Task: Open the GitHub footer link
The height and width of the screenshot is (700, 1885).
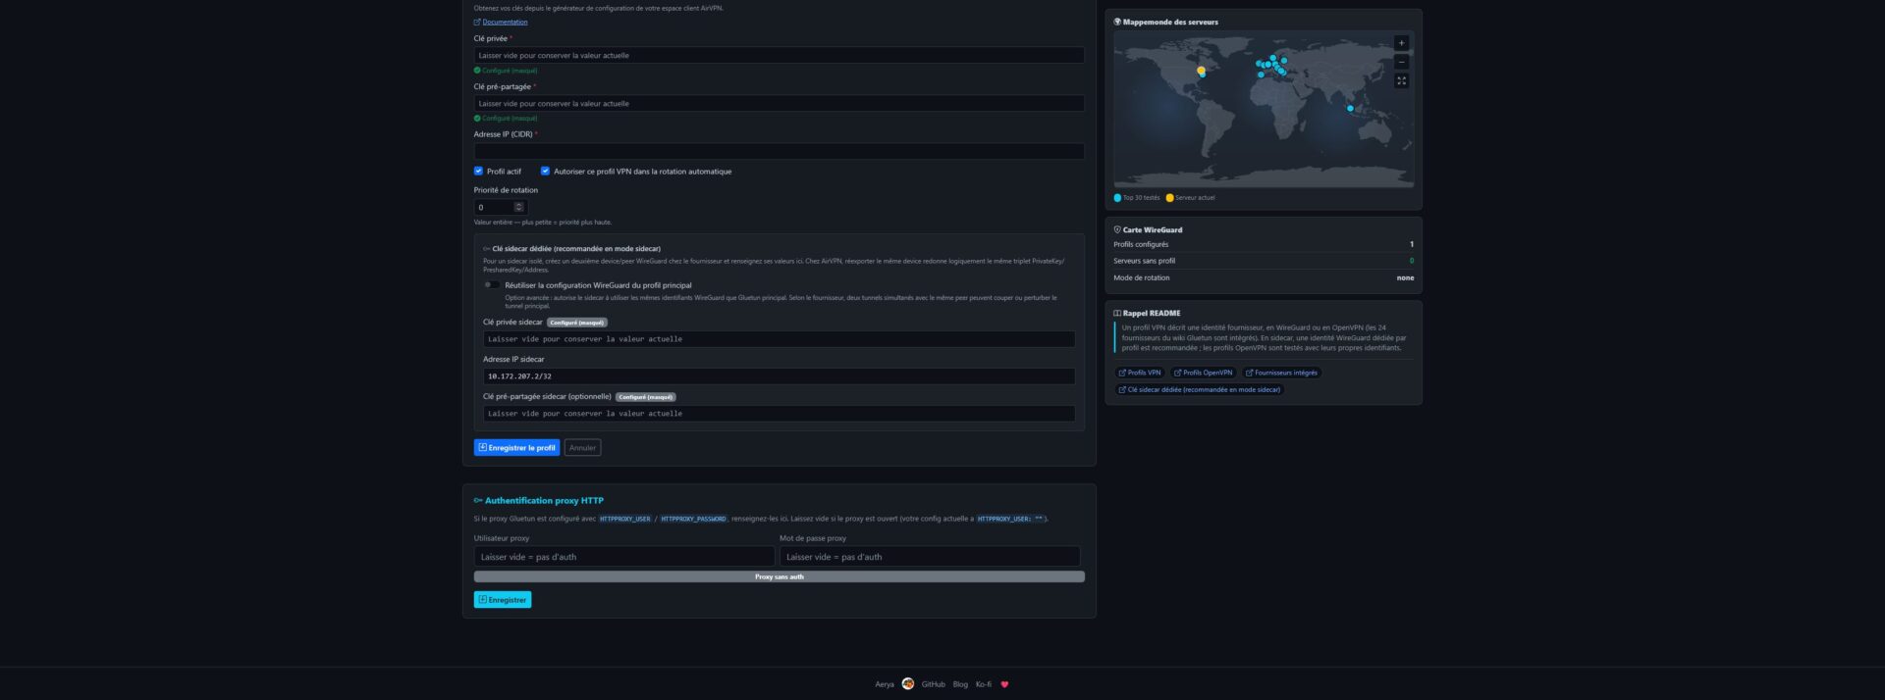Action: 933,684
